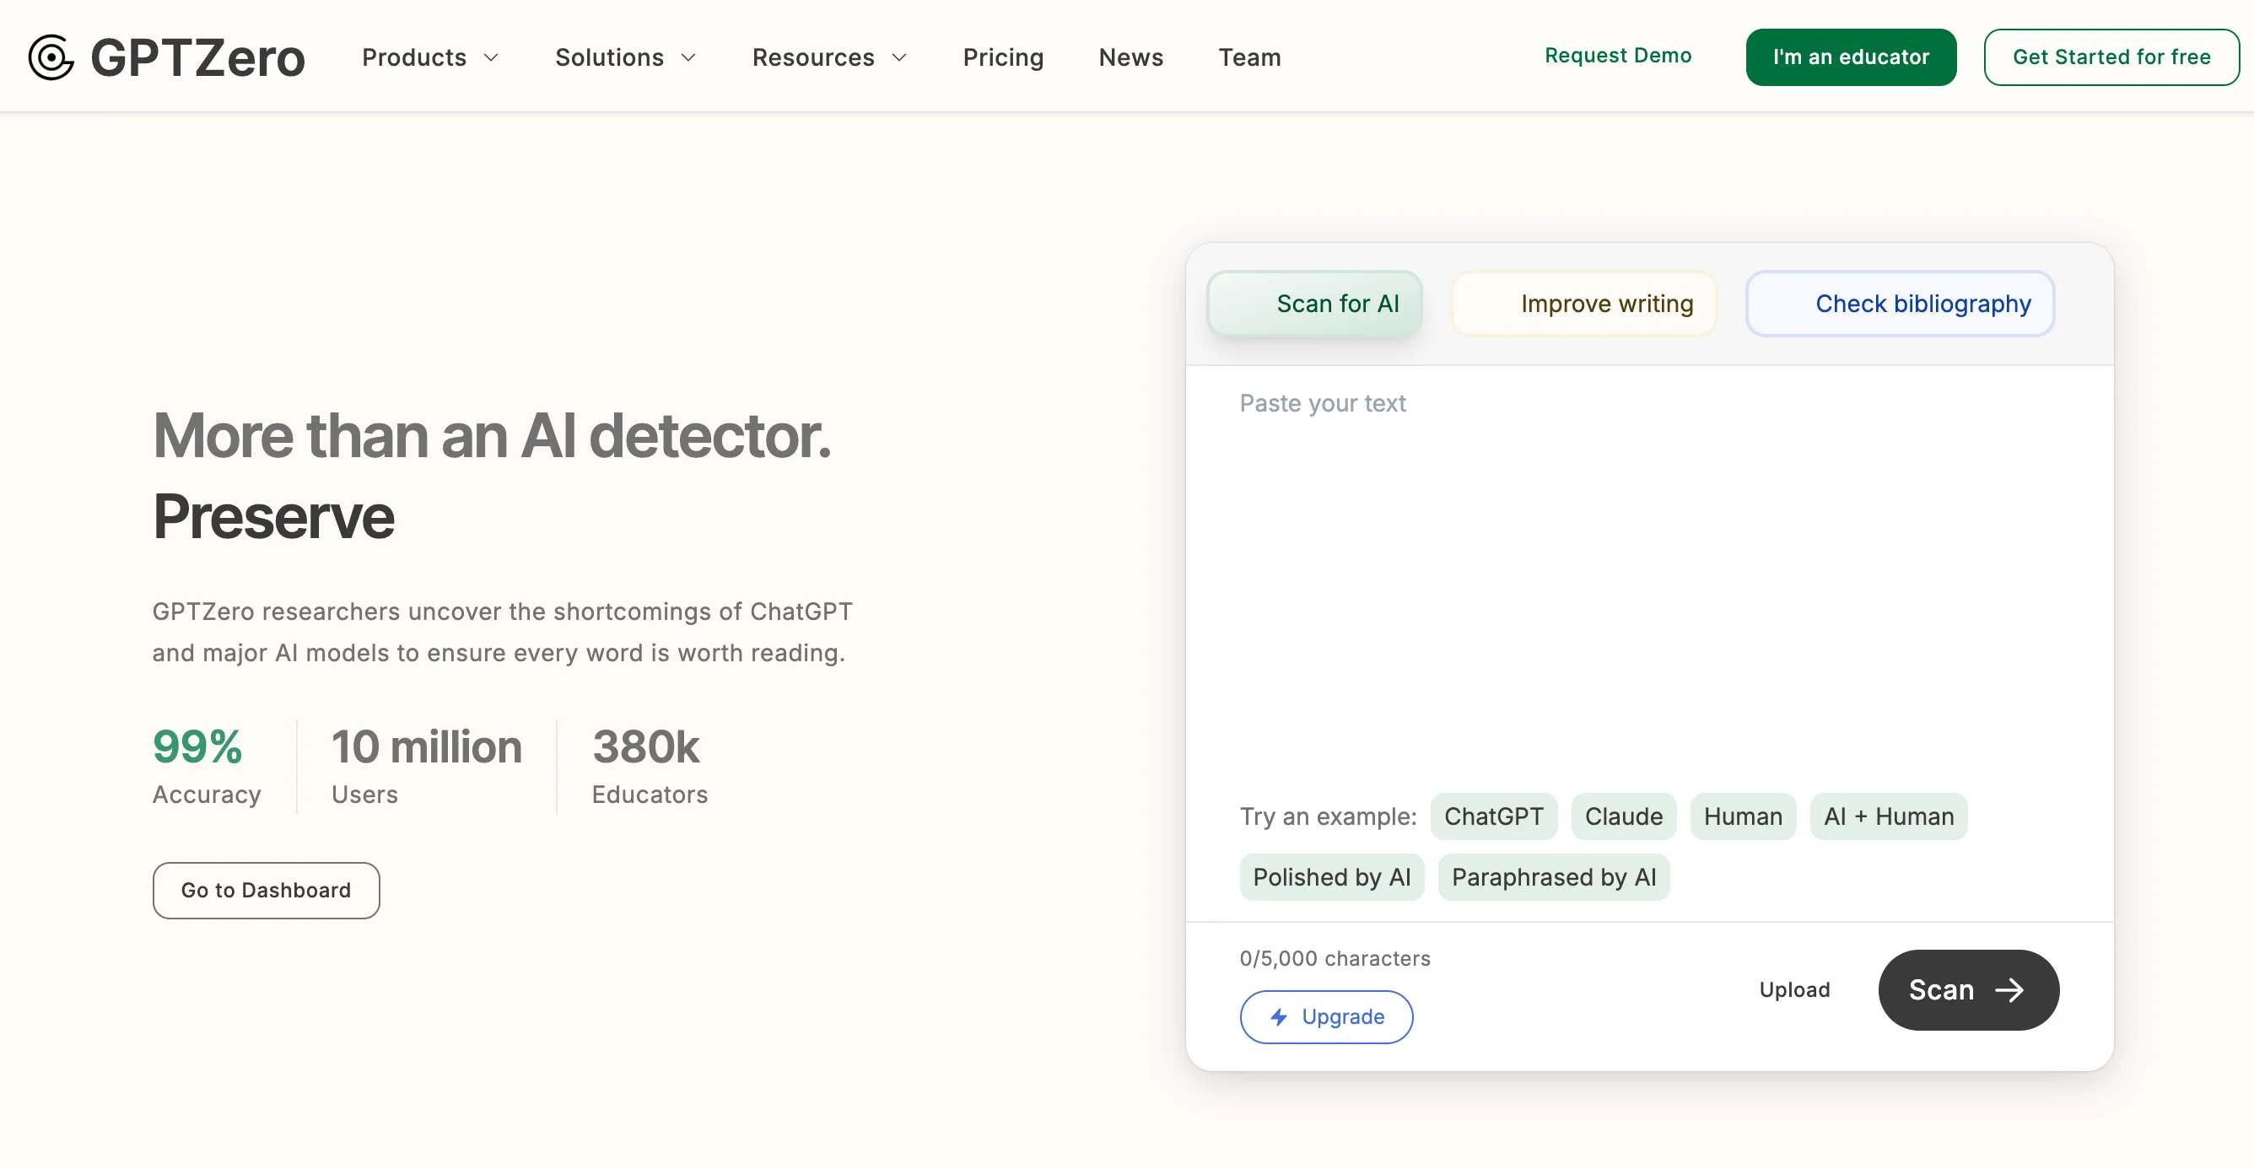Screen dimensions: 2254x1169
Task: Click the GPTZero spiral logo icon
Action: coord(51,57)
